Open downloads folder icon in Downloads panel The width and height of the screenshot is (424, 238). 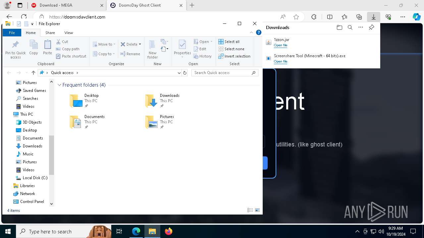[x=339, y=27]
